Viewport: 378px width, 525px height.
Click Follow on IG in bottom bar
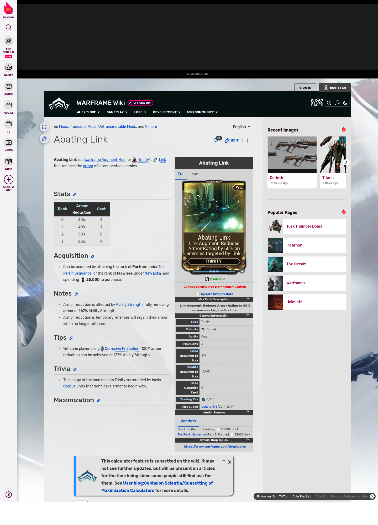pos(266,496)
